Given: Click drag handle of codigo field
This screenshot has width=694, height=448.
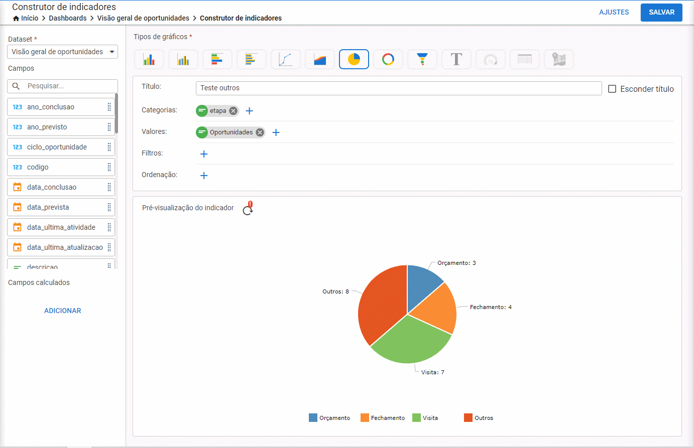Looking at the screenshot, I should [109, 167].
